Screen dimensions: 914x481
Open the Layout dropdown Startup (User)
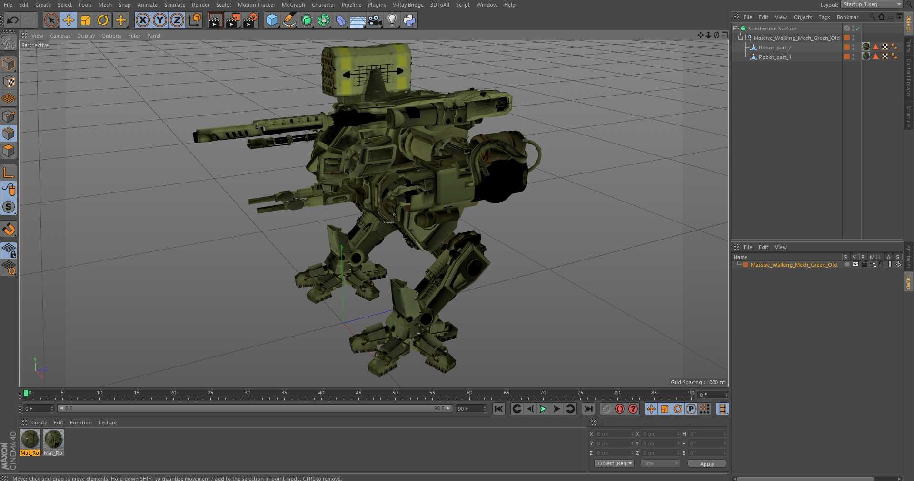coord(872,4)
